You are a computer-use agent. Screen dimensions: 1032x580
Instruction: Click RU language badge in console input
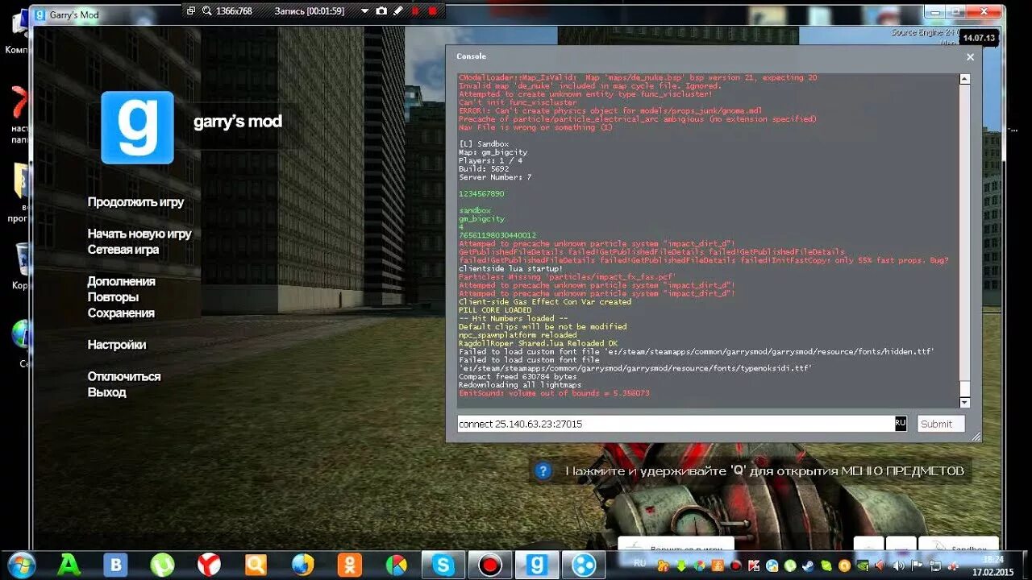[x=901, y=424]
